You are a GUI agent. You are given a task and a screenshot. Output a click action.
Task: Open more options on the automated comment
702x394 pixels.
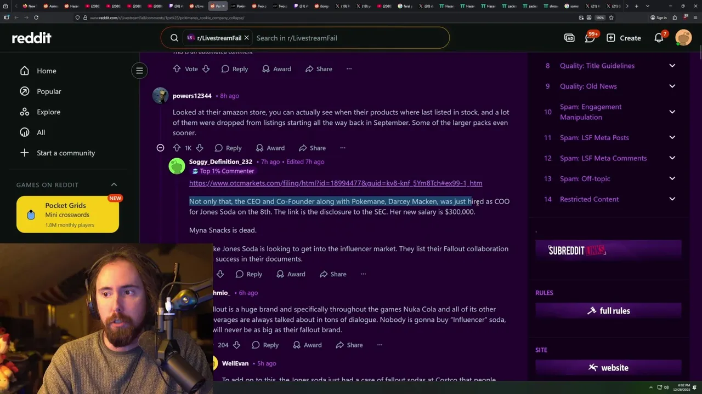(349, 69)
